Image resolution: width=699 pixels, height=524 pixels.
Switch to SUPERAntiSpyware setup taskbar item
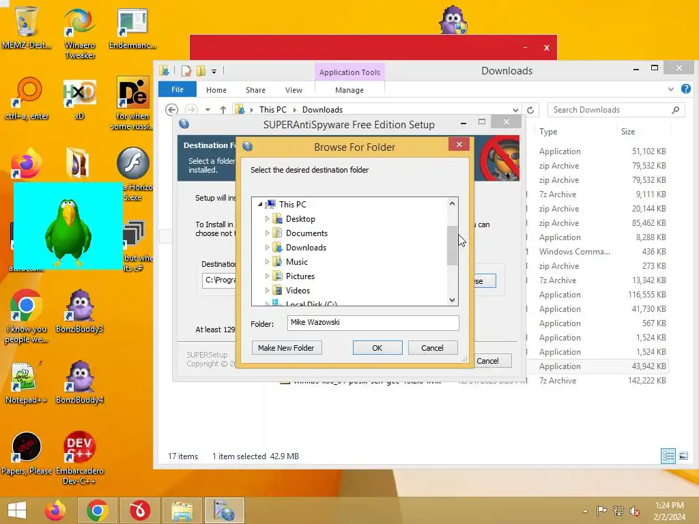coord(225,510)
